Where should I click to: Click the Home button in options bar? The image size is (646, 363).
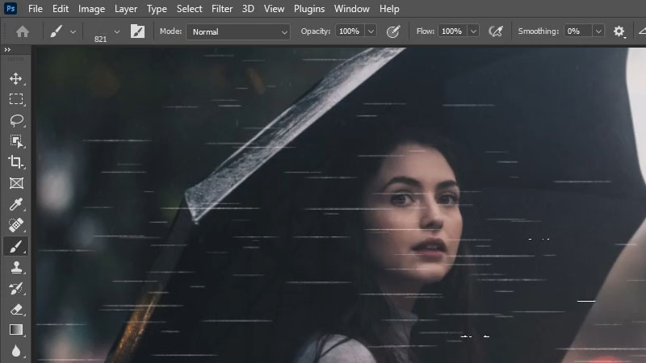click(23, 31)
